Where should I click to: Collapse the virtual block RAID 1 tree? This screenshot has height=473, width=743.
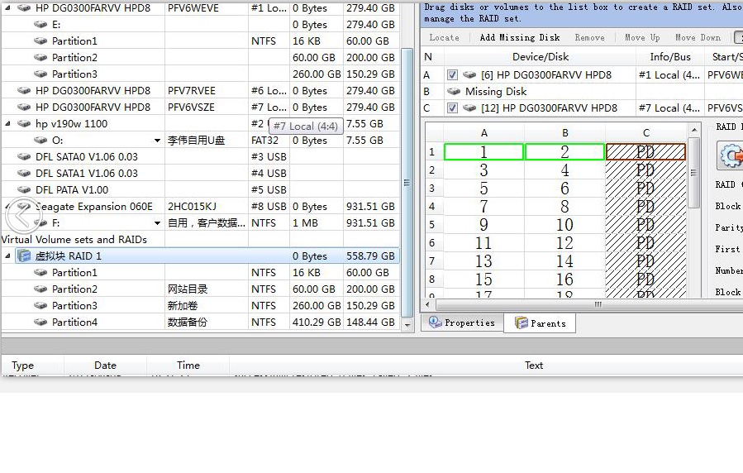tap(8, 256)
